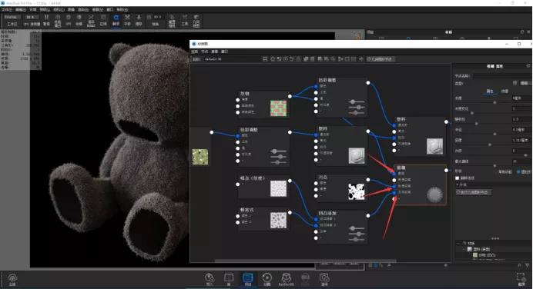Open the Library book icon in bottom toolbar

click(229, 280)
